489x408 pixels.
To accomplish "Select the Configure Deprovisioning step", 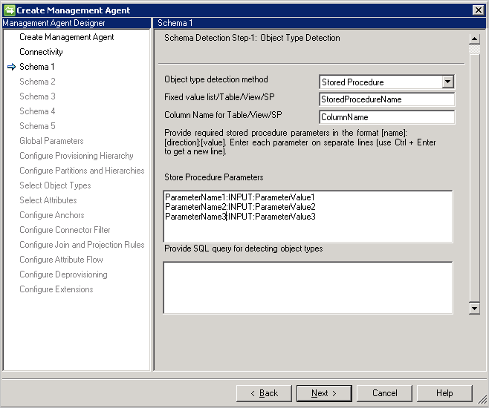I will coord(63,274).
